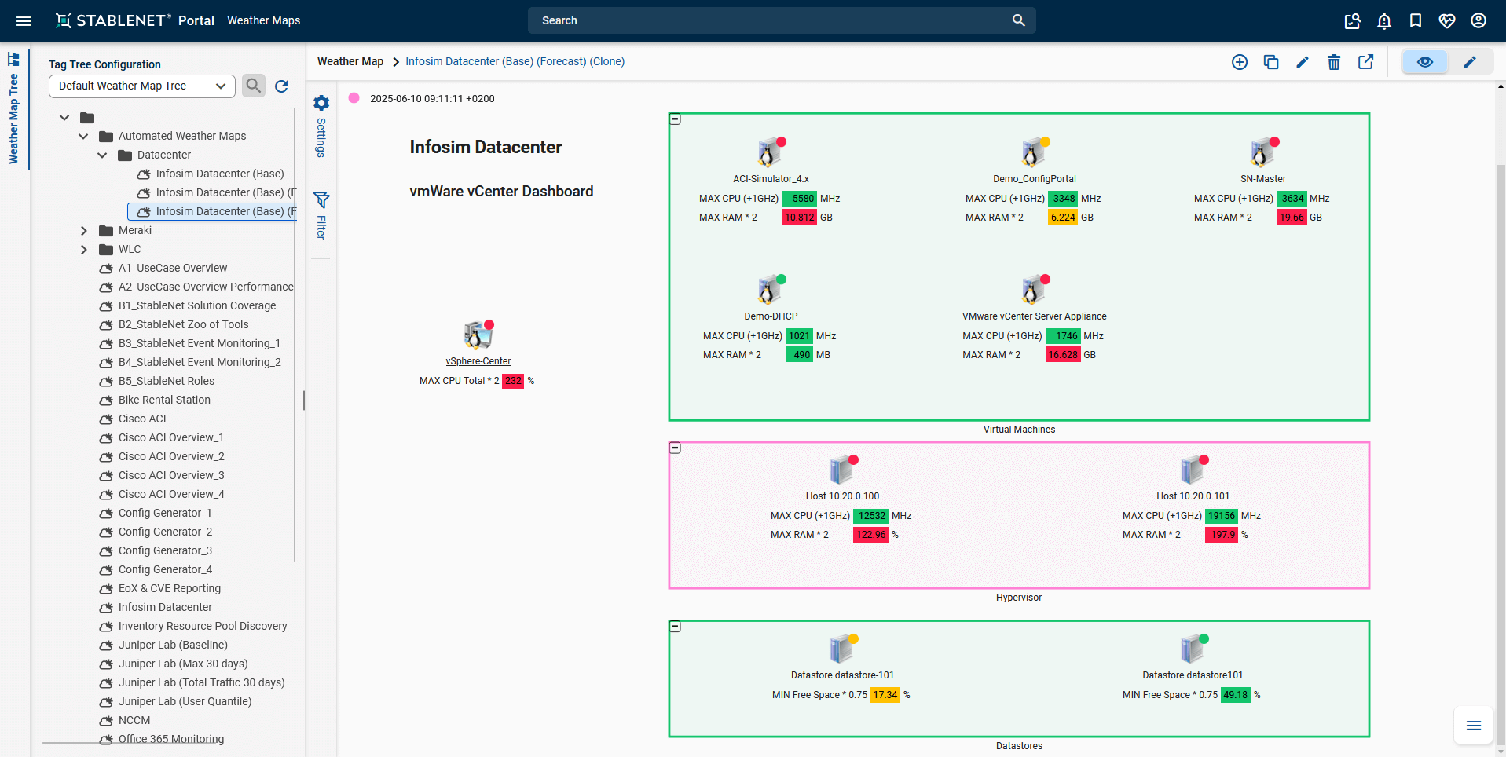
Task: Click the red 197.9 RAM value
Action: click(1222, 535)
